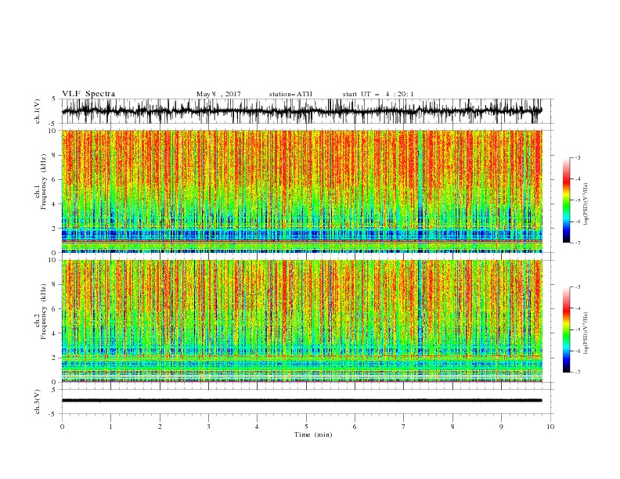The height and width of the screenshot is (479, 620).
Task: Click the "ch.1(V)" vertical axis label
Action: click(38, 111)
